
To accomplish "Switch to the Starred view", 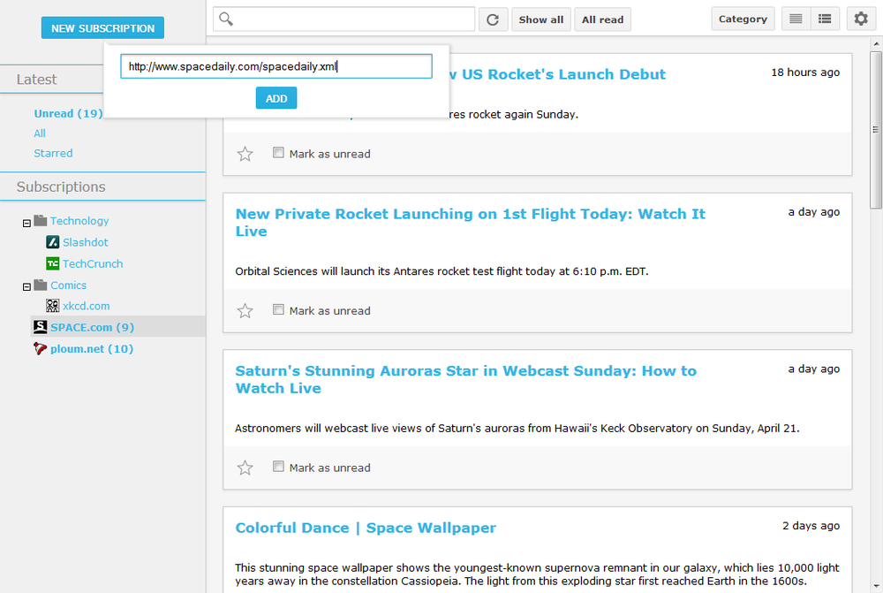I will tap(53, 152).
